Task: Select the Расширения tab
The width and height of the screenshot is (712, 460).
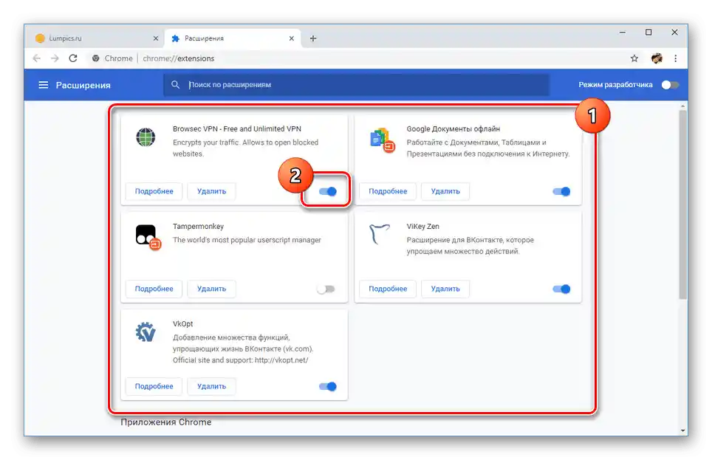Action: (222, 37)
